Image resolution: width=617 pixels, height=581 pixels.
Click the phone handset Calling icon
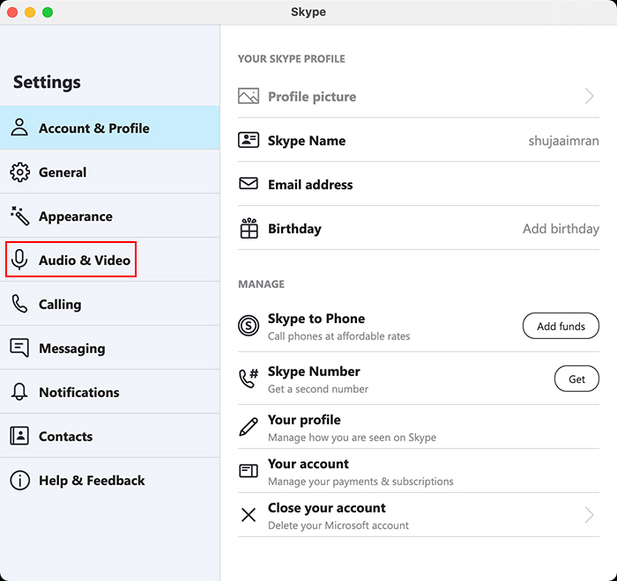tap(19, 305)
